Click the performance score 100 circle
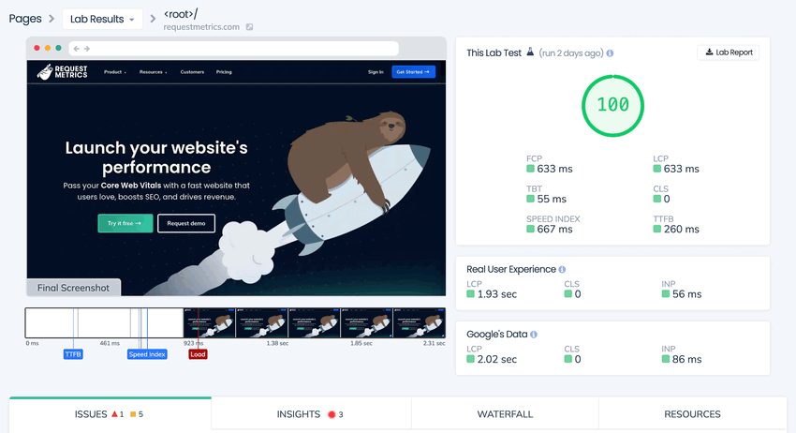This screenshot has width=796, height=433. [x=612, y=106]
